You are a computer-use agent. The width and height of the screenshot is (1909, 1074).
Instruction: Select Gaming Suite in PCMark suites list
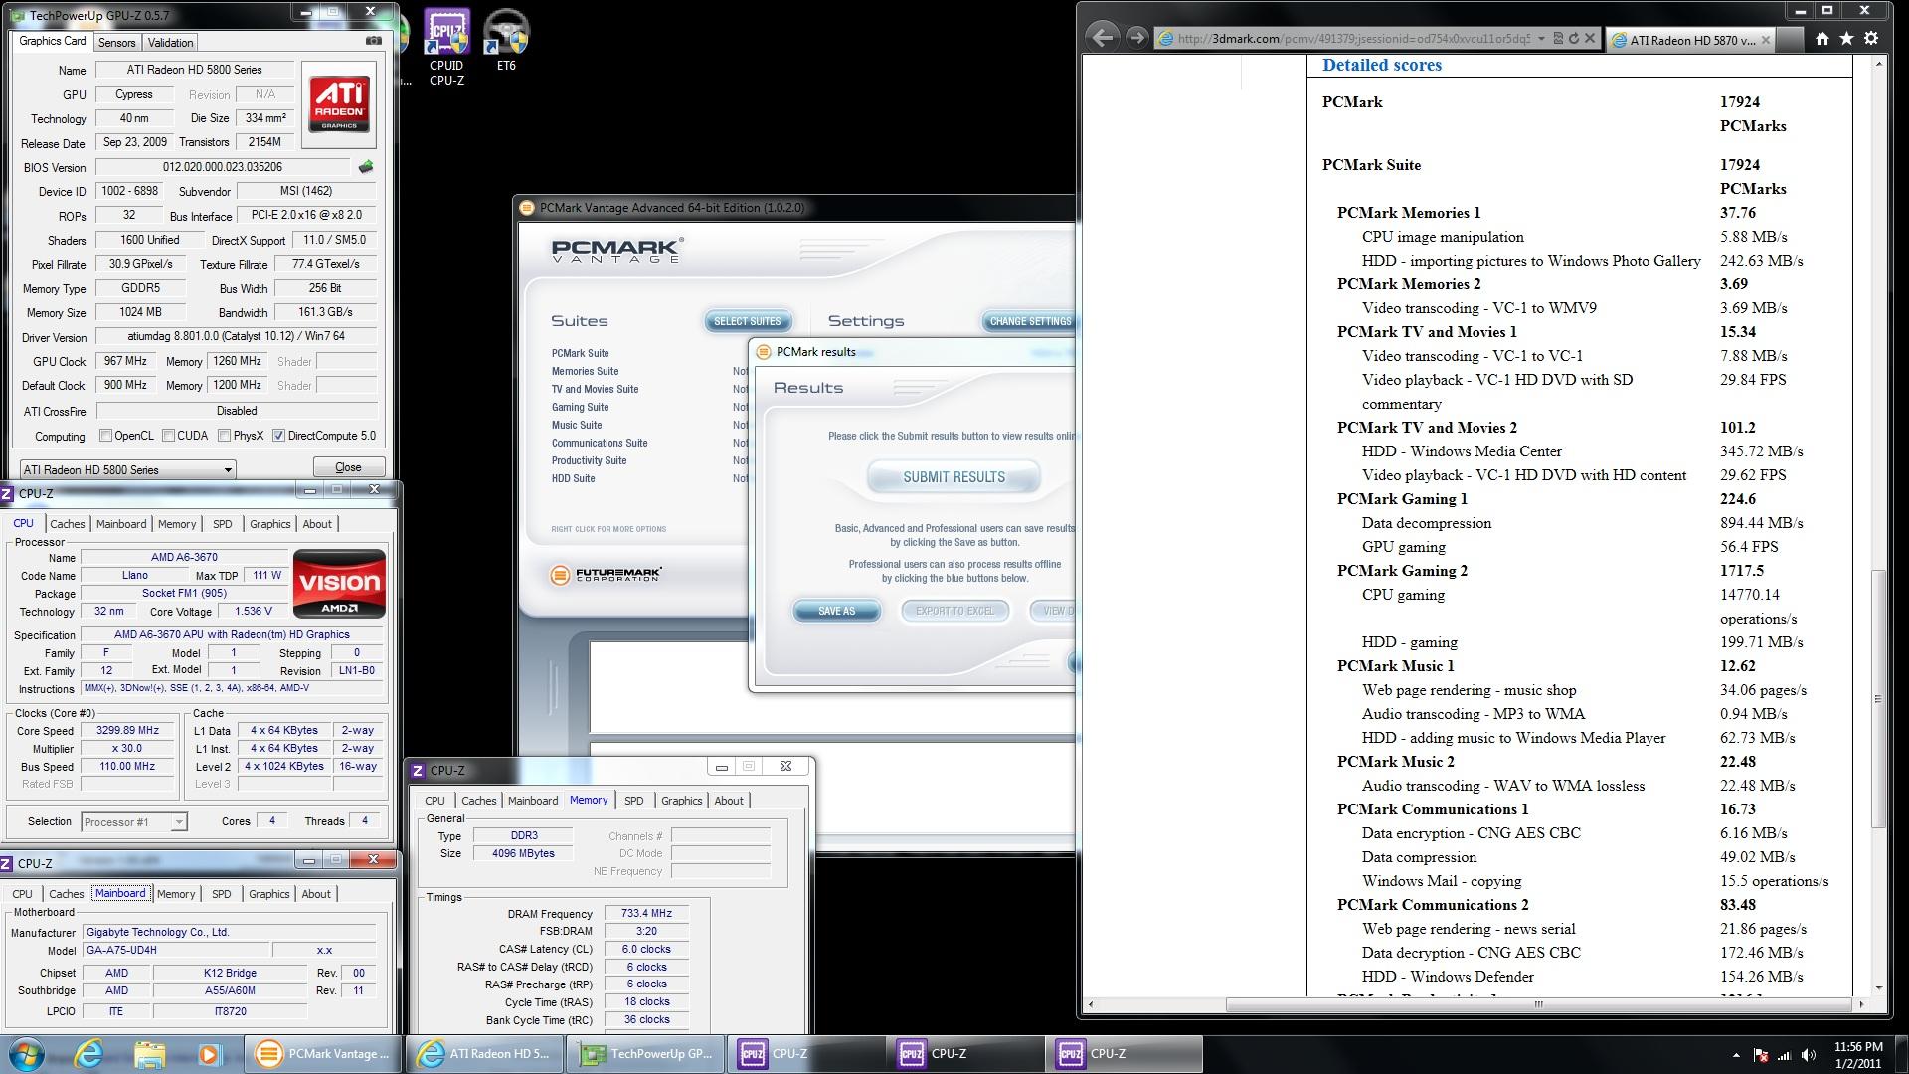tap(580, 407)
